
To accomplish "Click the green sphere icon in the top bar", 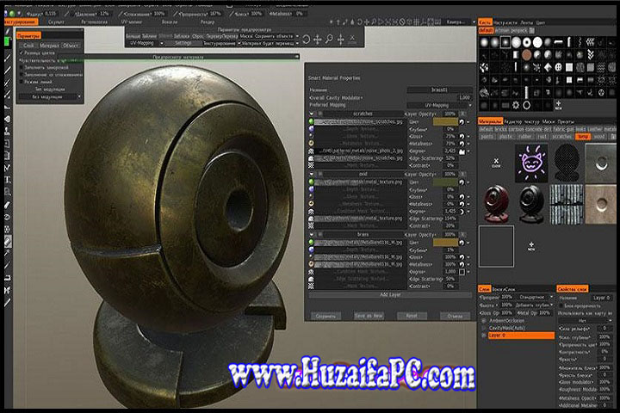I will pyautogui.click(x=12, y=14).
